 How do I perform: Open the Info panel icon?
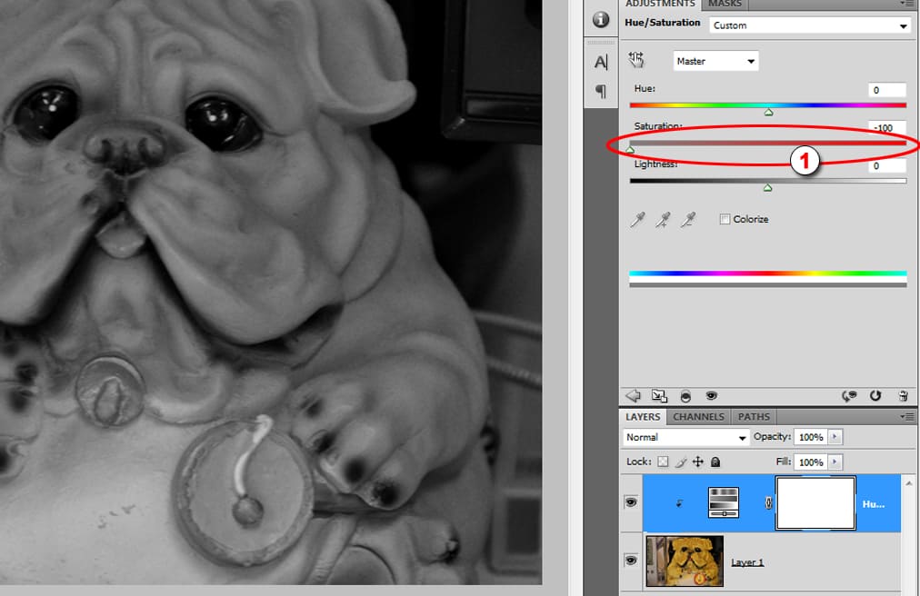coord(600,19)
